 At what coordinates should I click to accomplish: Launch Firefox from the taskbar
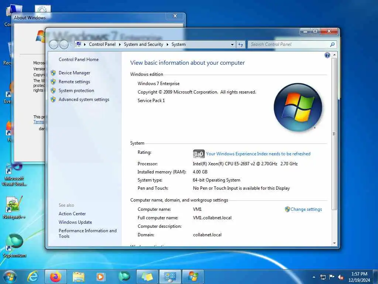click(55, 277)
